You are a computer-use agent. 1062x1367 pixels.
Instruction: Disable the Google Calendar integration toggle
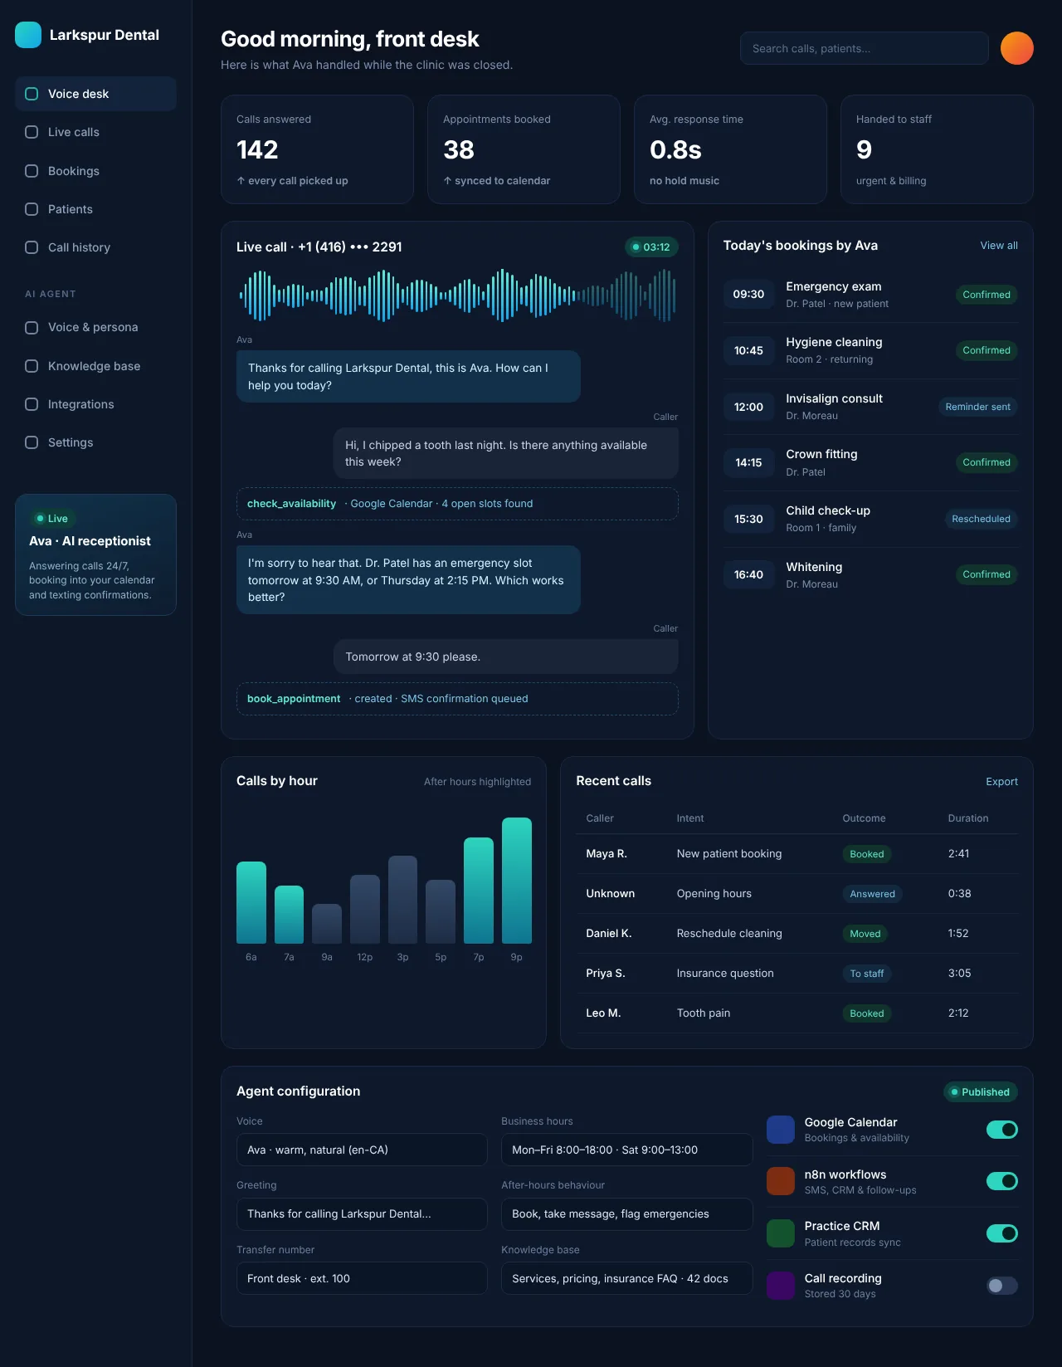point(1002,1130)
